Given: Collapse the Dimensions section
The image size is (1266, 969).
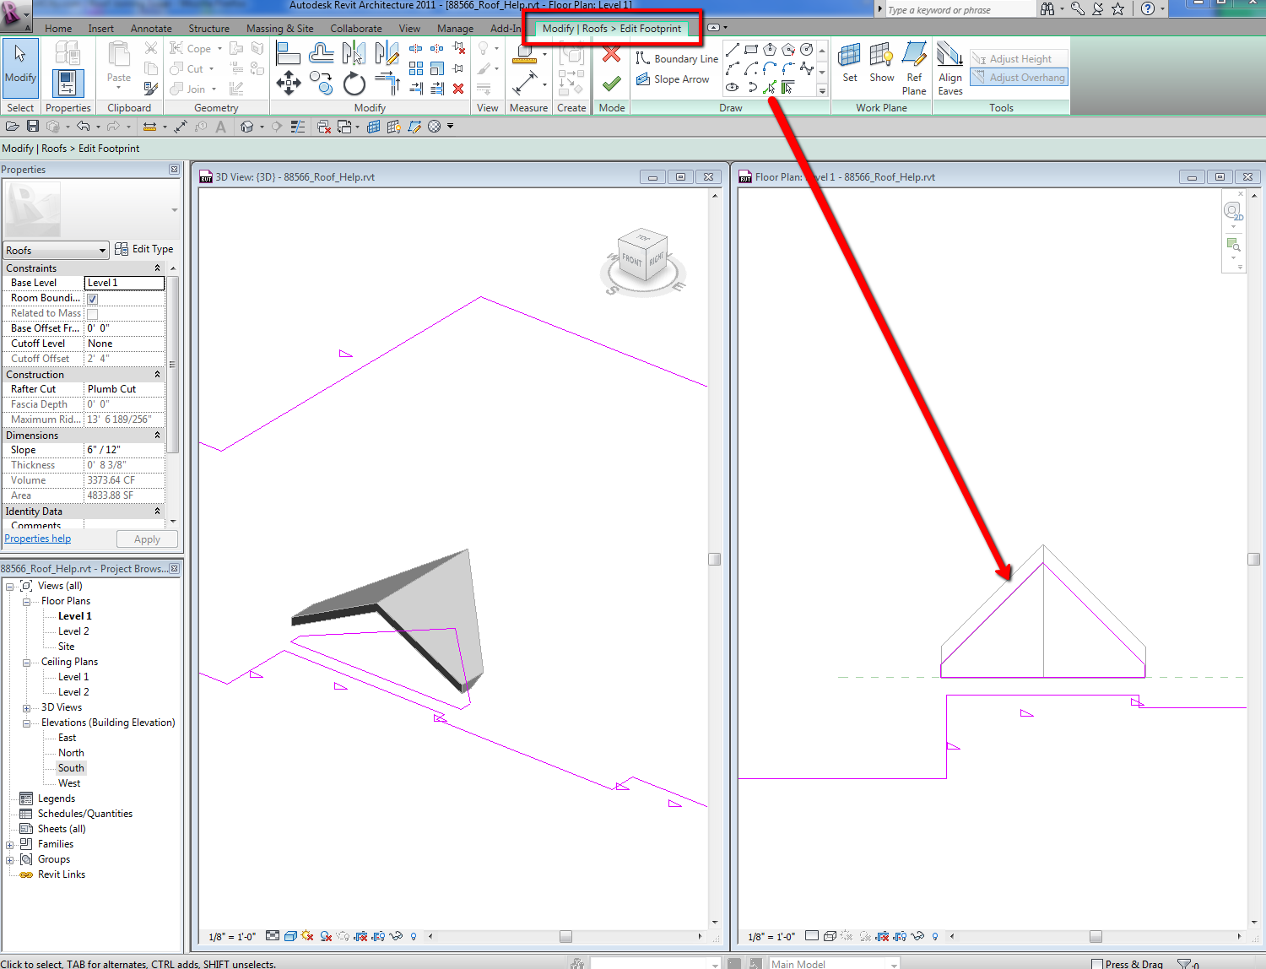Looking at the screenshot, I should coord(157,435).
